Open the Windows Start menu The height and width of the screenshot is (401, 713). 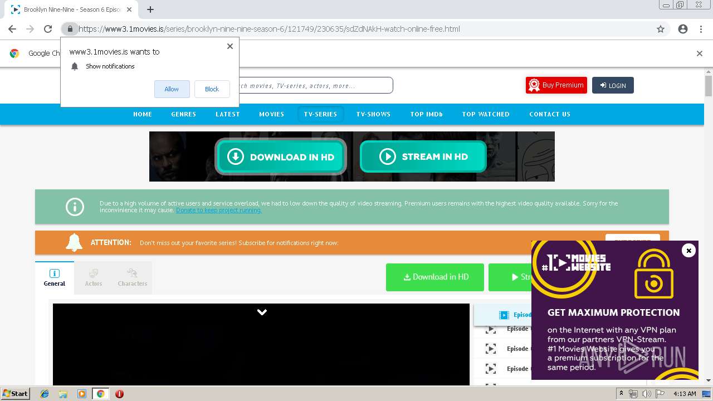(15, 394)
